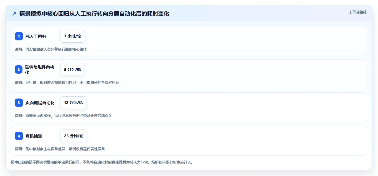Click the 页面流程自动化 step title
Screen dimensions: 378x176
pos(40,103)
